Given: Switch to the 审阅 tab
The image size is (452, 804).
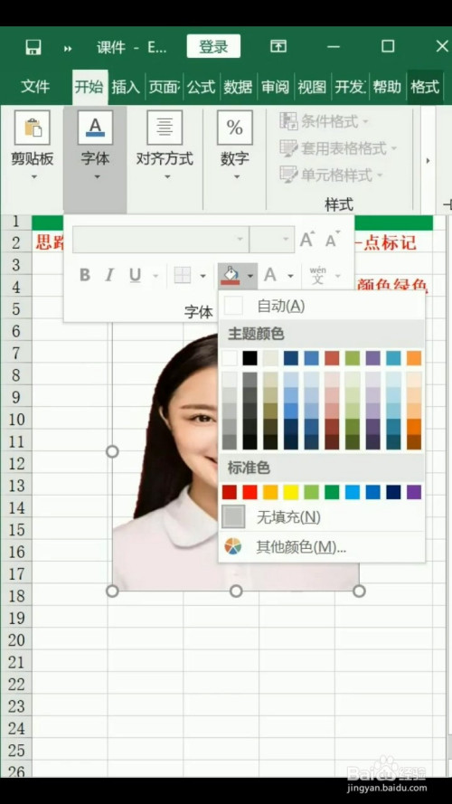Looking at the screenshot, I should [x=275, y=87].
